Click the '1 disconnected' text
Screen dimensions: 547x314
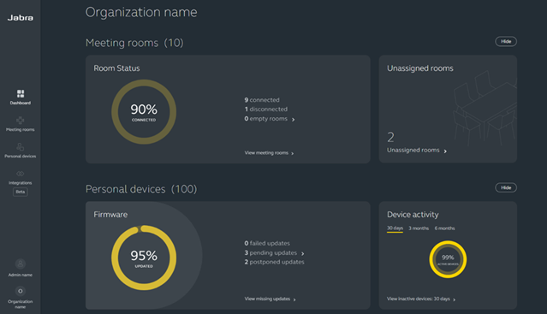266,109
